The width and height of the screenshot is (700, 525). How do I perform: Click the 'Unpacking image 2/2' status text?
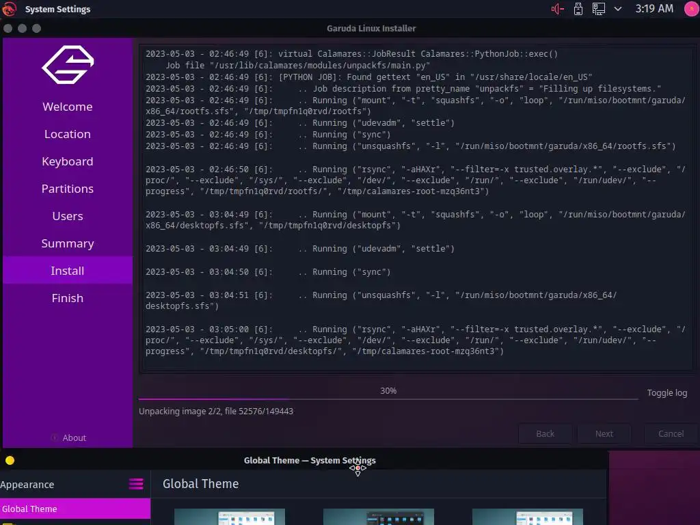(216, 411)
